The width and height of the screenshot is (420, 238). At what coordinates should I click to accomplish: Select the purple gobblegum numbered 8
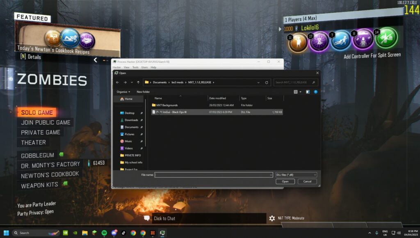[x=363, y=40]
